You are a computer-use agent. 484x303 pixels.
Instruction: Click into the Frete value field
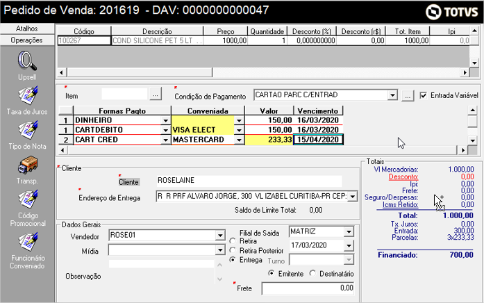coord(308,288)
